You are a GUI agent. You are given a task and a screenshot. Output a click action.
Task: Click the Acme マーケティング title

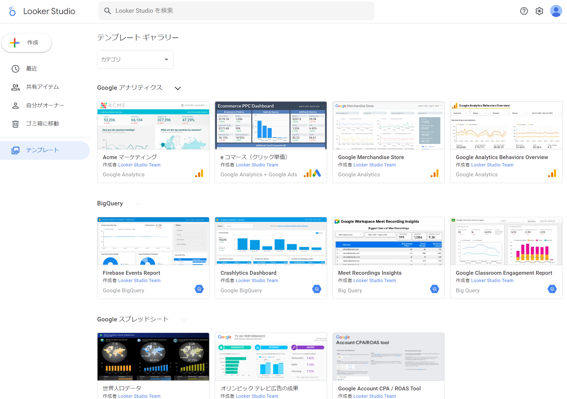(130, 157)
